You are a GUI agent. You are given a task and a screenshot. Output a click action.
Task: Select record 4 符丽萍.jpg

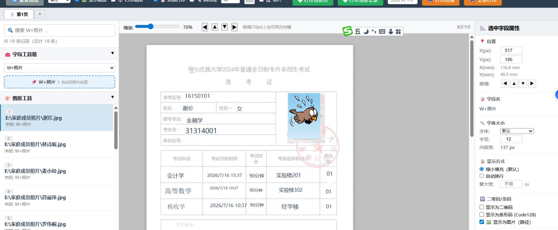(x=57, y=198)
